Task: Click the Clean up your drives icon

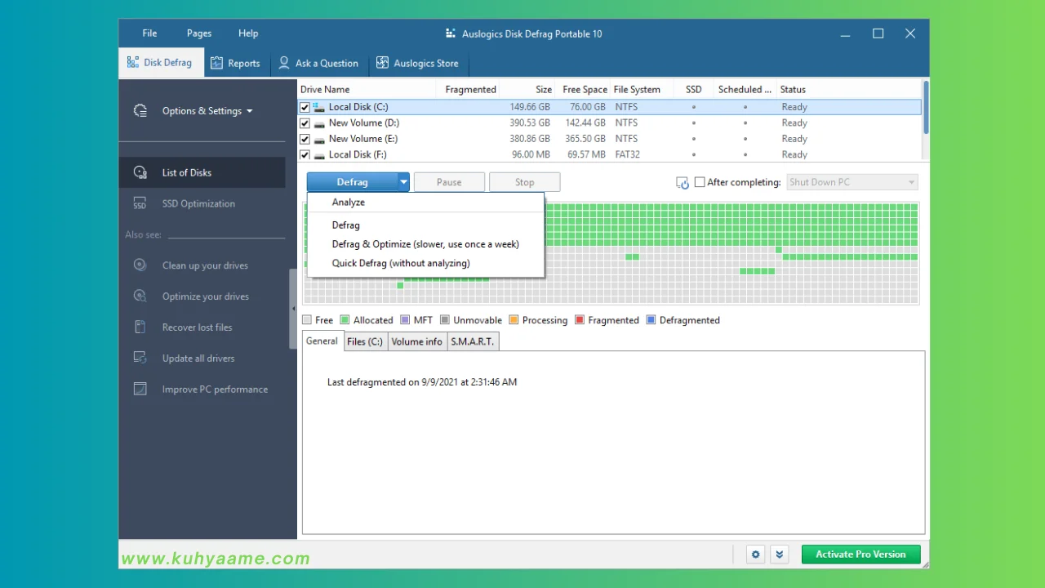Action: (x=140, y=265)
